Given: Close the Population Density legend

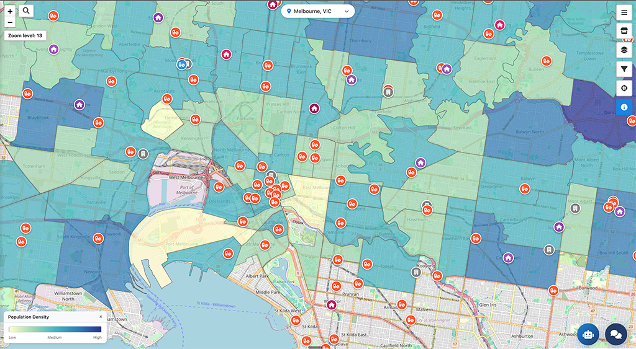Looking at the screenshot, I should coord(101,317).
